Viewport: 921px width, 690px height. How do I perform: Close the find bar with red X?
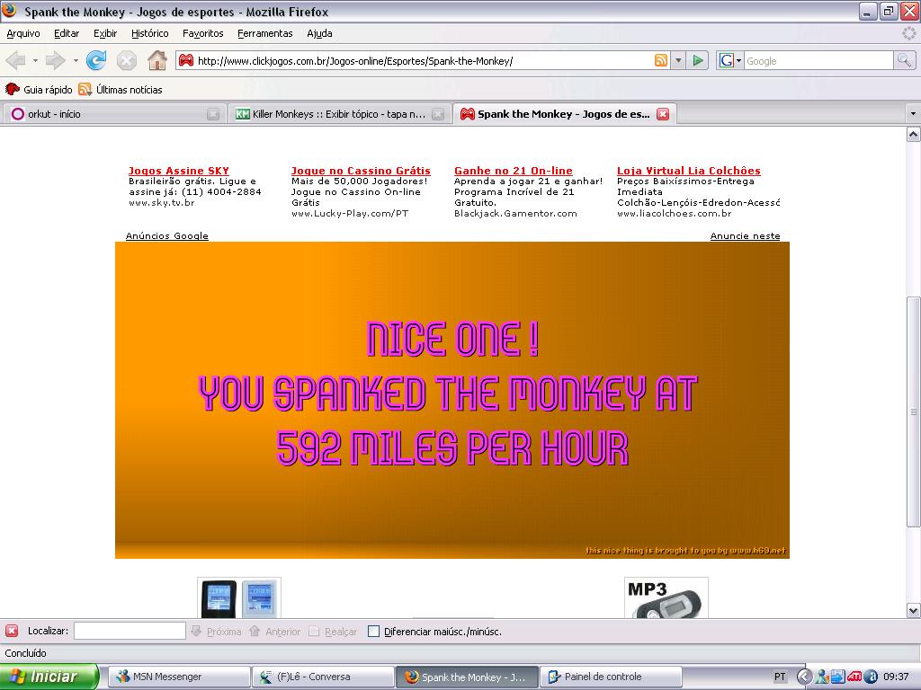tap(12, 631)
